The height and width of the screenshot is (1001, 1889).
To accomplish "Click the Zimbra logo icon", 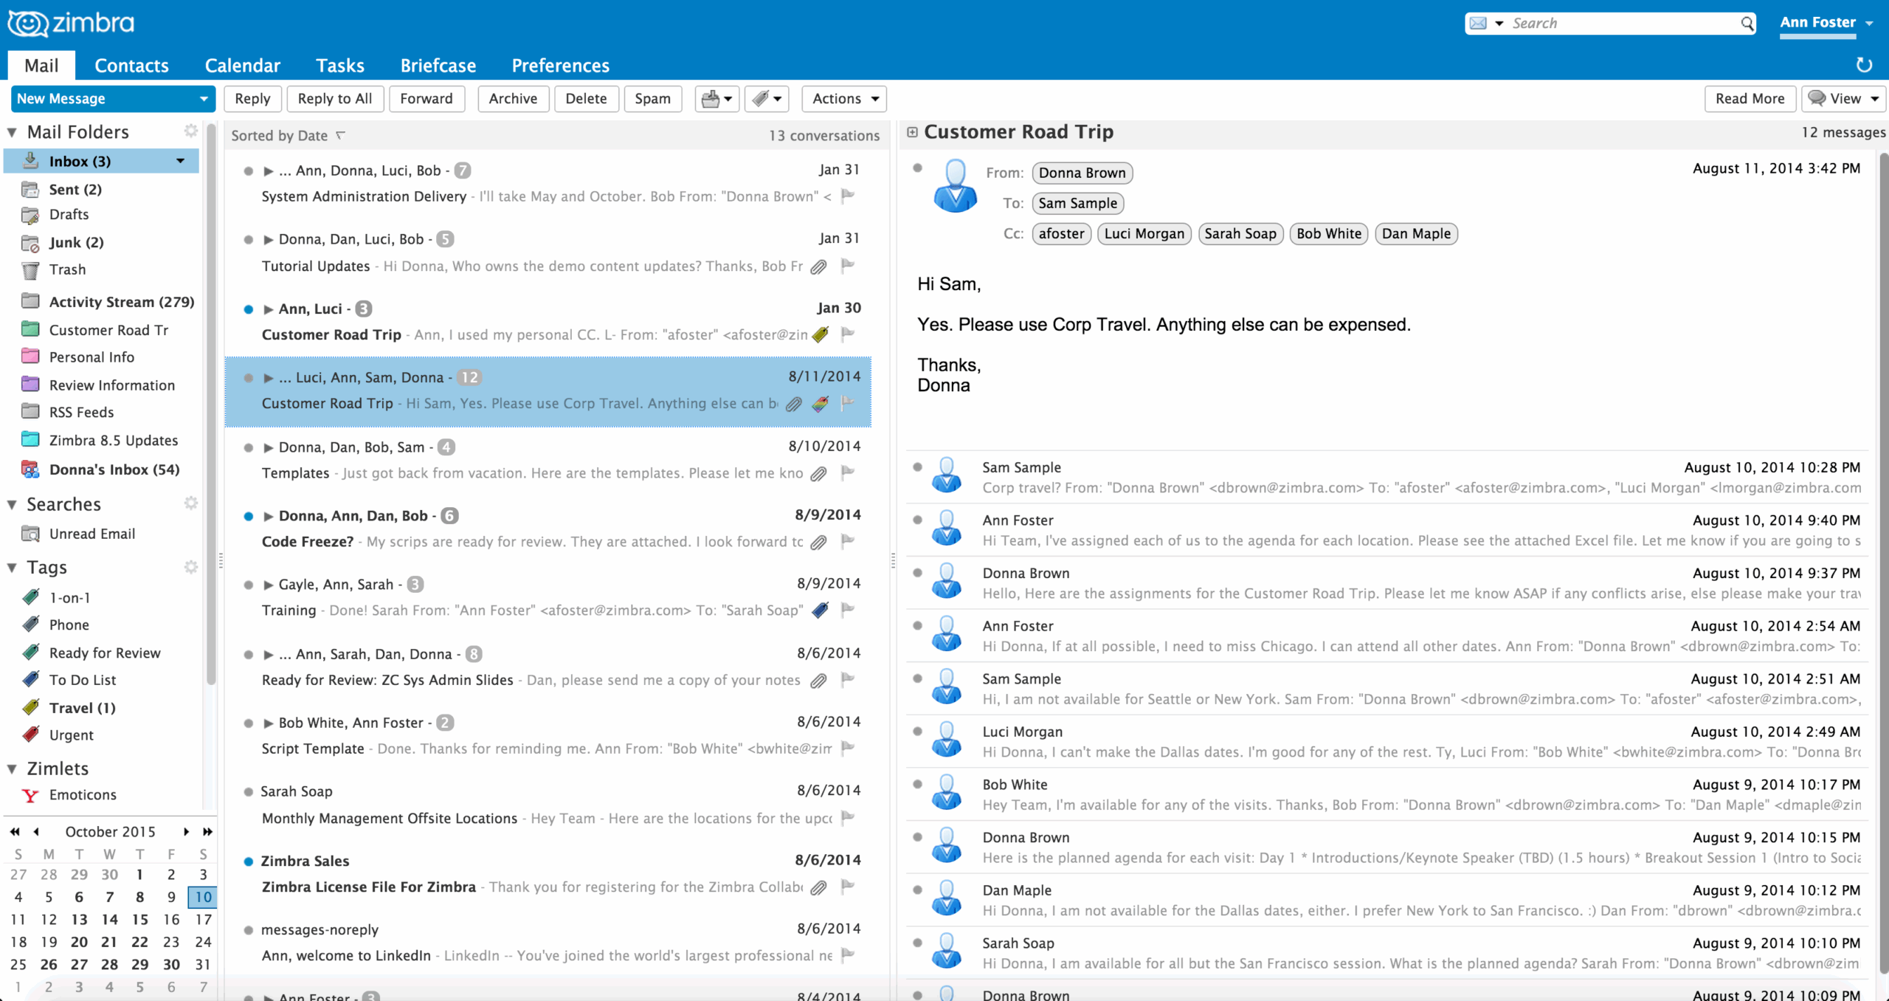I will point(28,23).
